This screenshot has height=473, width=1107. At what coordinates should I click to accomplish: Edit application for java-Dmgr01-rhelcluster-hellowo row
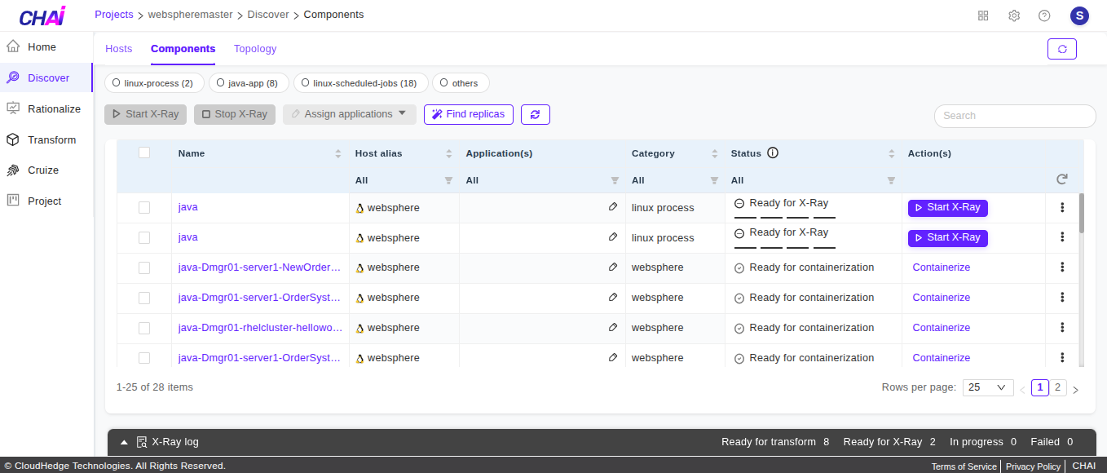[x=613, y=328]
